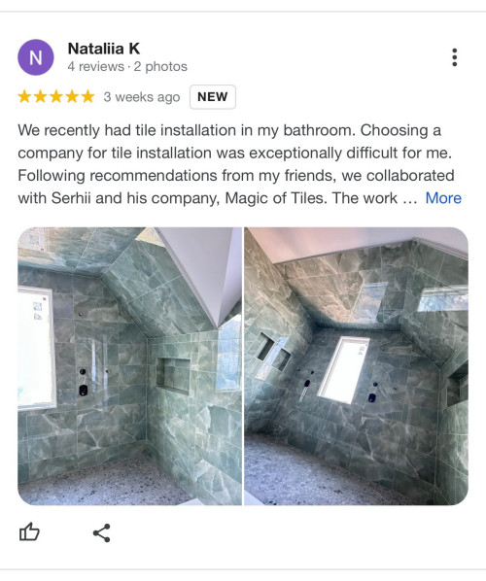Share the review using the share icon
486x581 pixels.
coord(102,532)
